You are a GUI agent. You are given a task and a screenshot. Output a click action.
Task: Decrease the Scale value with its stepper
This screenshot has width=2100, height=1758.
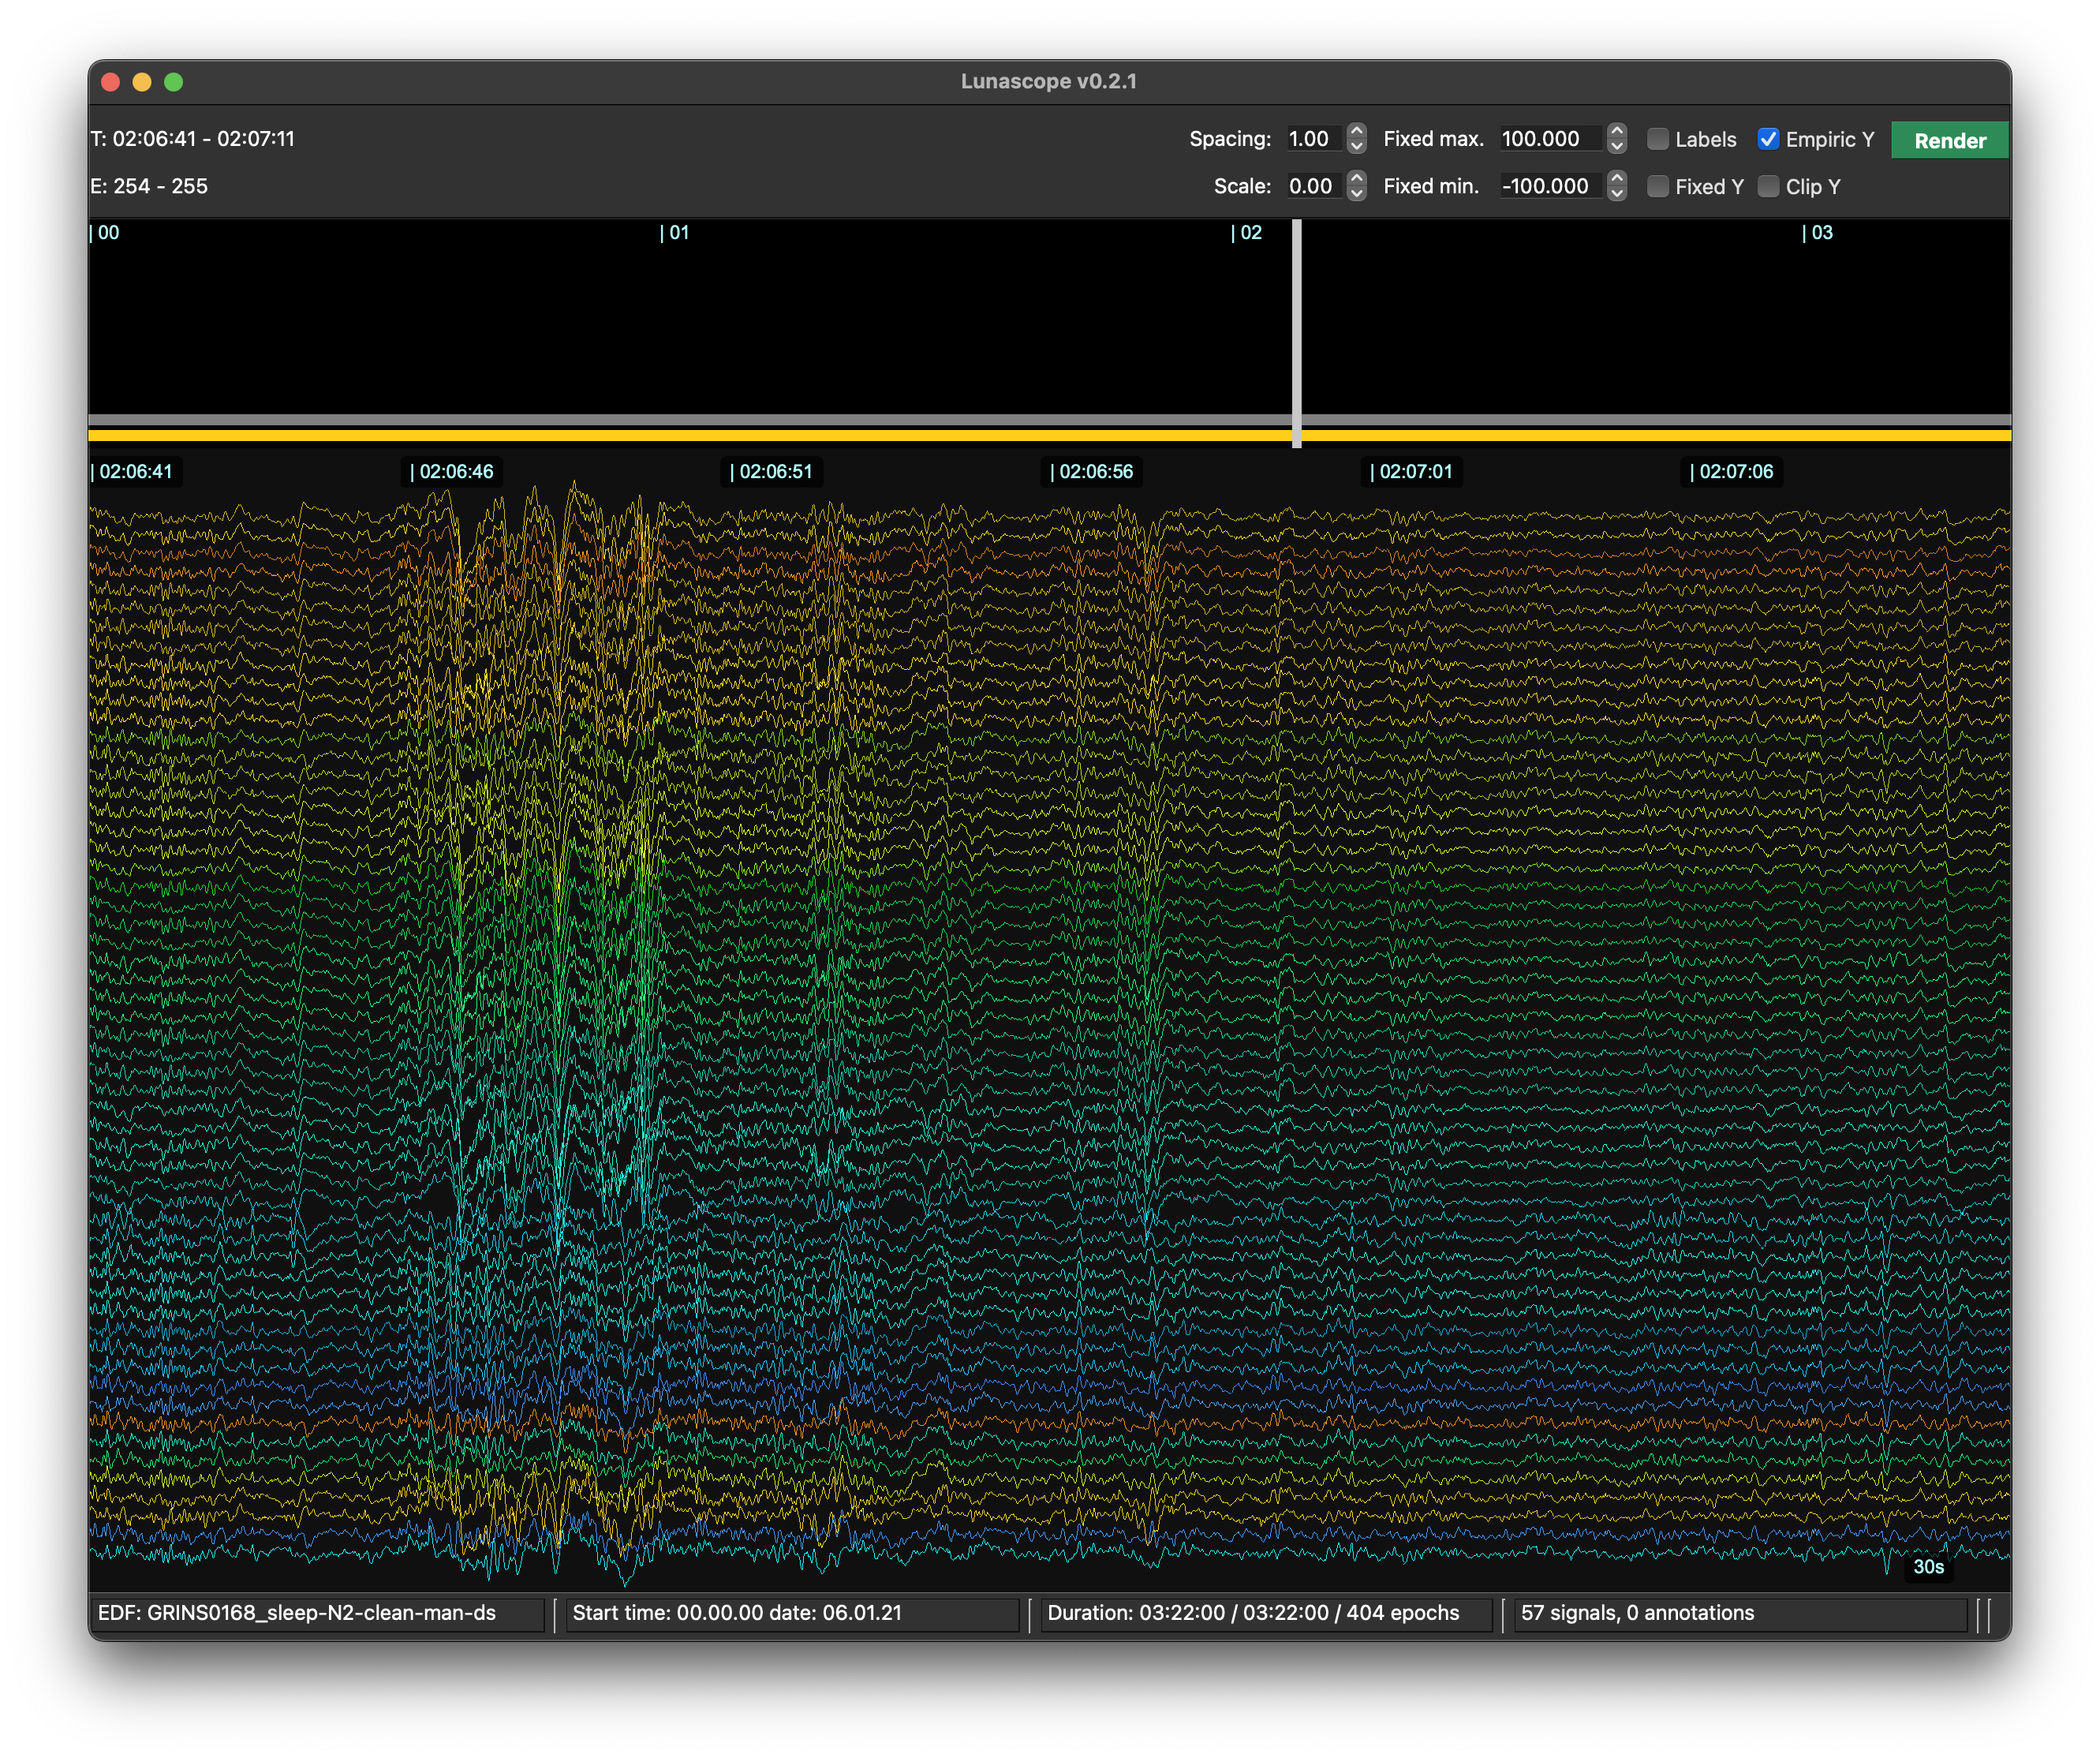(x=1356, y=192)
